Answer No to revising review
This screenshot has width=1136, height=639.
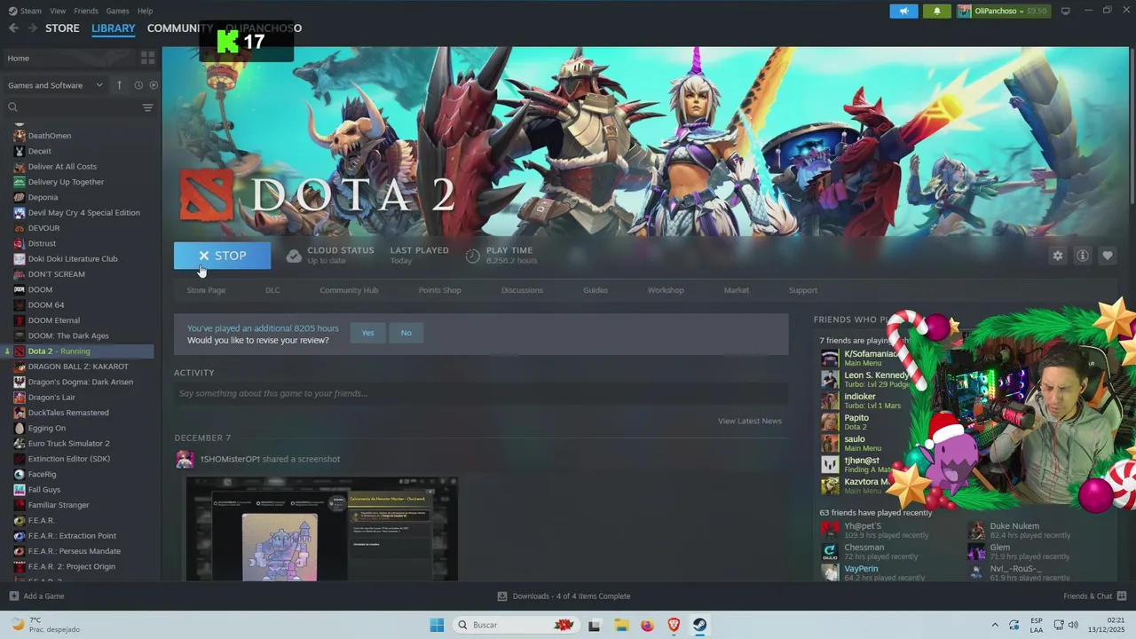(406, 333)
